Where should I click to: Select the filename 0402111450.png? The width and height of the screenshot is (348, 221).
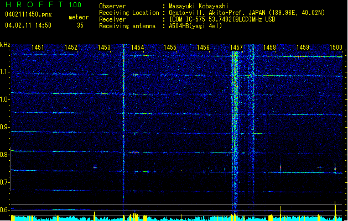[x=28, y=14]
